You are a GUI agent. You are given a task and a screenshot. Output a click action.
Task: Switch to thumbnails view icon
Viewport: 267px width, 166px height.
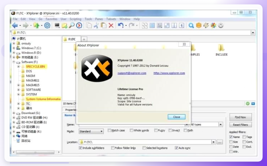[x=145, y=26]
